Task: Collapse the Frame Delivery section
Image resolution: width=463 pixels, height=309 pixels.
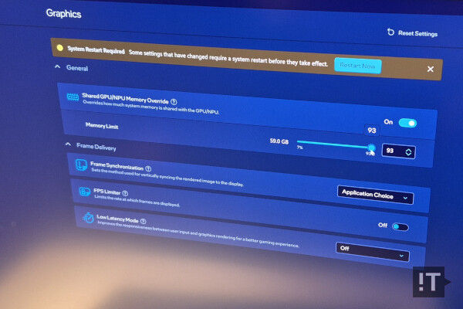Action: pos(68,144)
